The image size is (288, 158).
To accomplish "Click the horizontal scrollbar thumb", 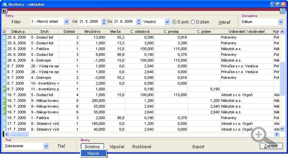I will click(19, 134).
